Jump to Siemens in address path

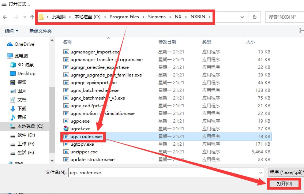[x=157, y=17]
